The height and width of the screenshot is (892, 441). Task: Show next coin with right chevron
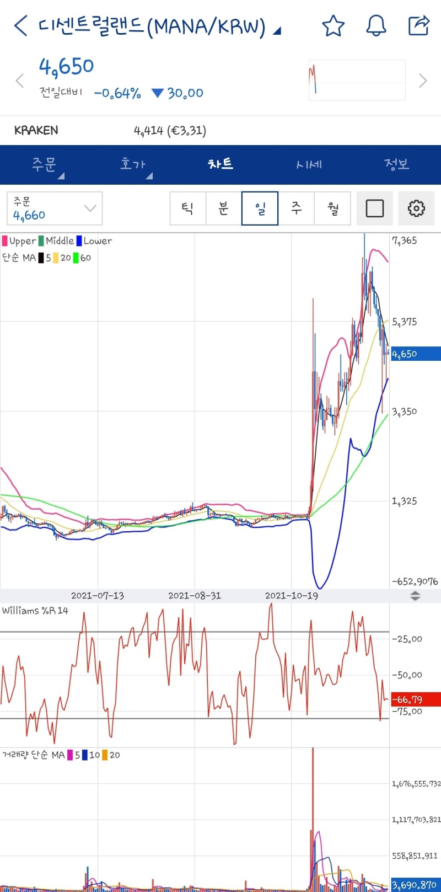(x=423, y=81)
